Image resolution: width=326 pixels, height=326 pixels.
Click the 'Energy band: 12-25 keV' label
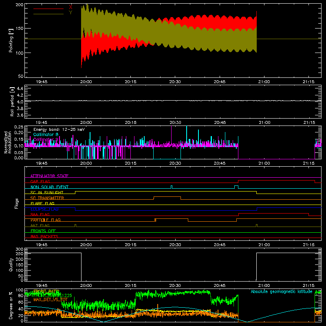tap(59, 130)
